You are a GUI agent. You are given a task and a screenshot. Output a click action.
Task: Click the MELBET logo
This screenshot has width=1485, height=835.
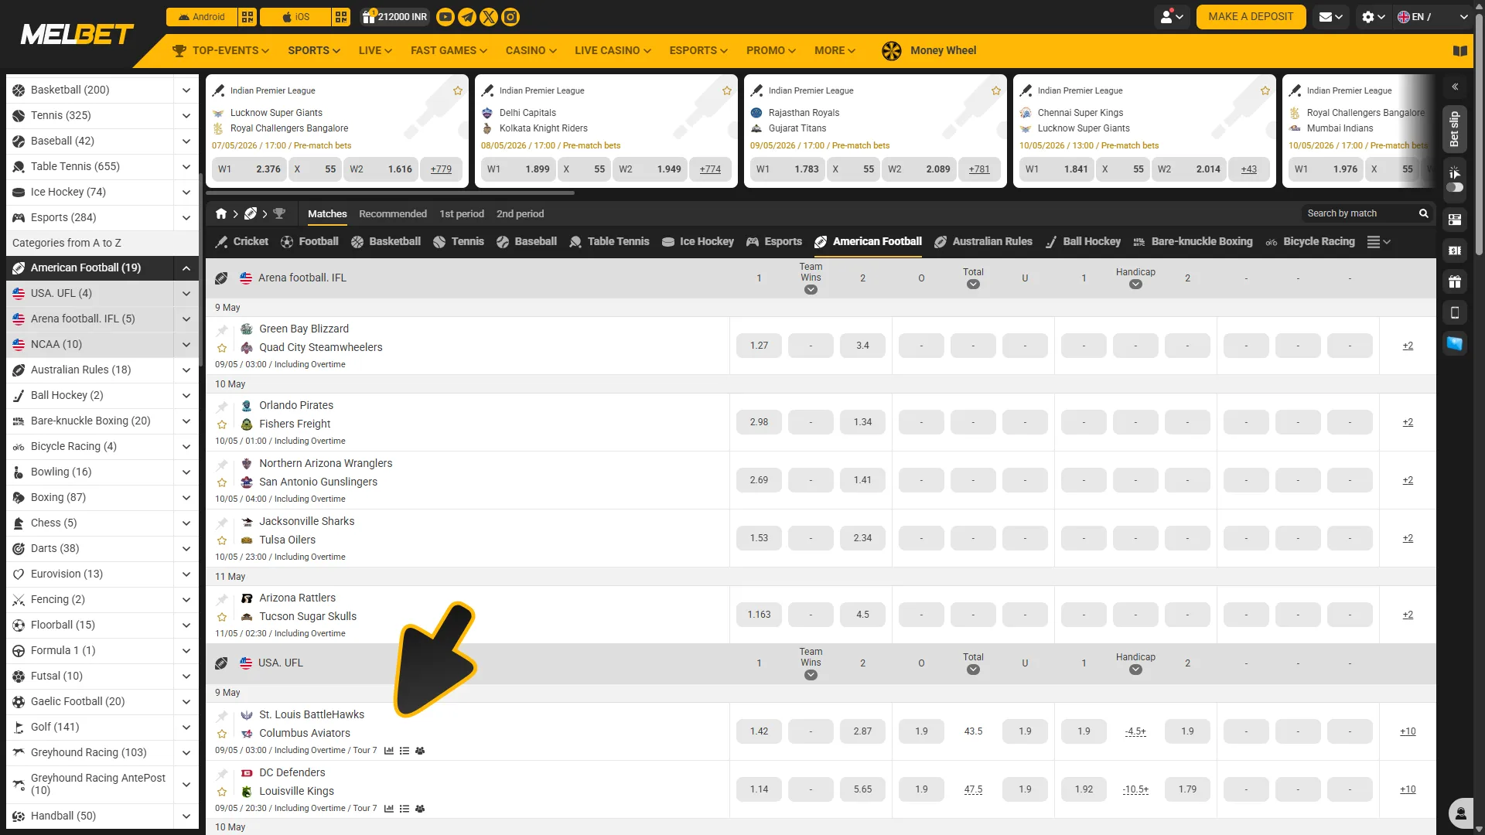click(x=77, y=35)
